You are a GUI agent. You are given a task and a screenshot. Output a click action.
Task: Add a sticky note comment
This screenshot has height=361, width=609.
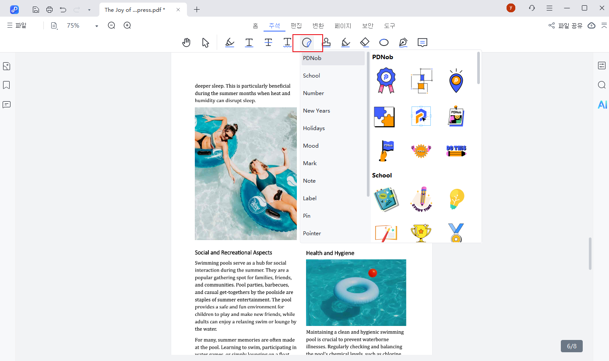(x=422, y=42)
